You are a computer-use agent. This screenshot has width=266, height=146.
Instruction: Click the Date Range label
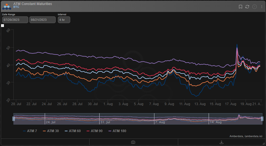(x=9, y=14)
